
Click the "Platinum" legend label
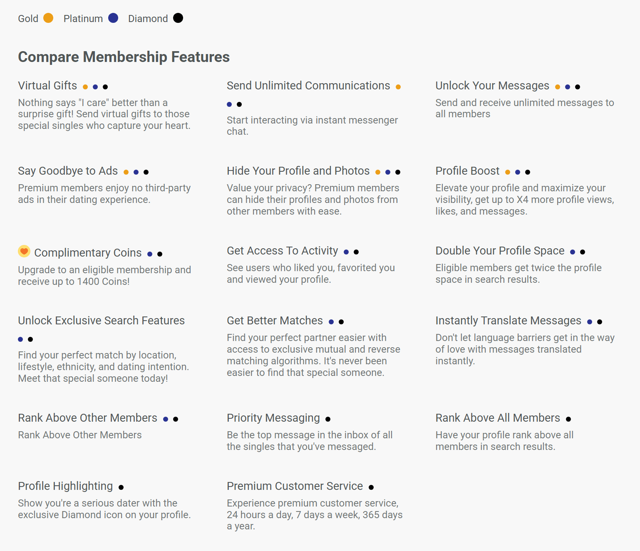[x=83, y=19]
